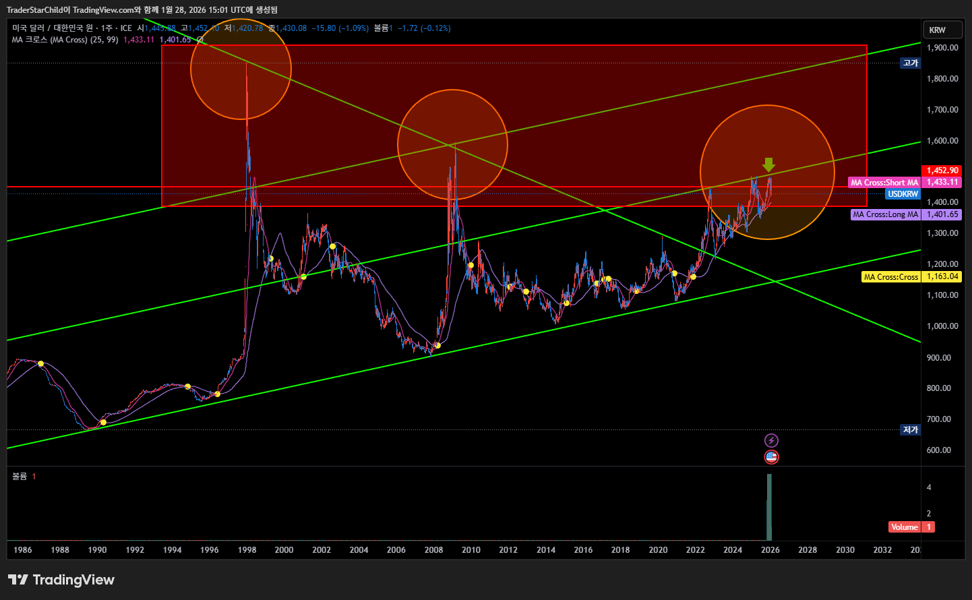
Task: Click the 고가 high-price label
Action: 911,63
